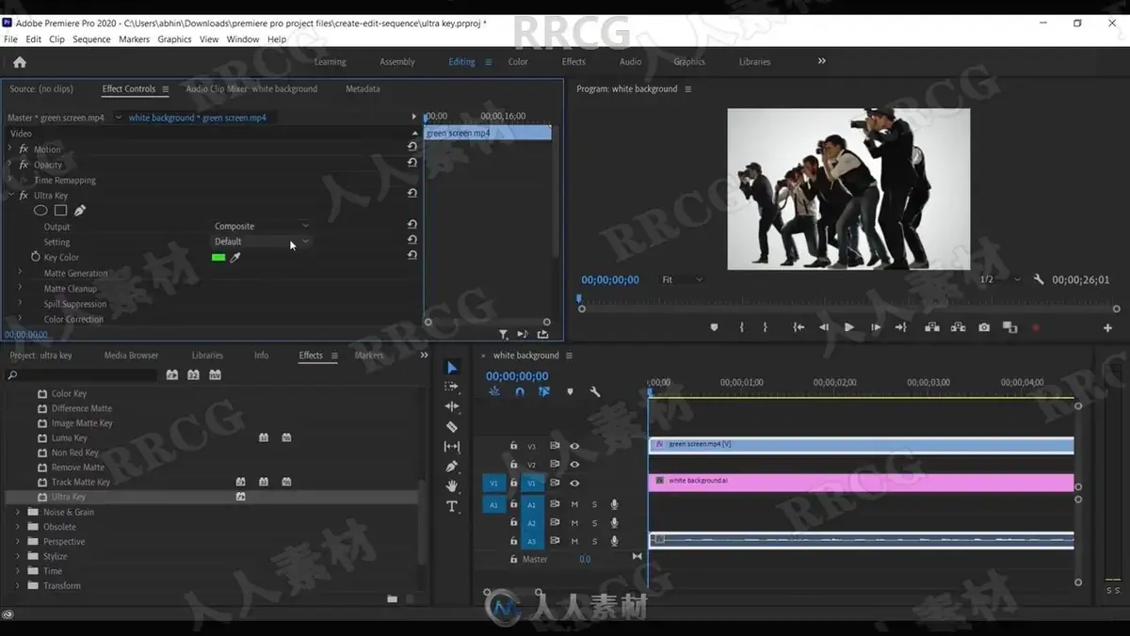
Task: Create 4-point polygon mask for Ultra Key
Action: click(x=60, y=211)
